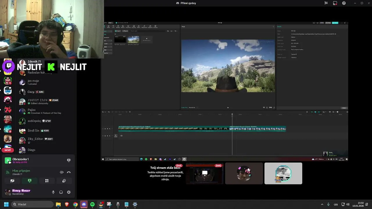Click play button in CapCut player

point(228,108)
